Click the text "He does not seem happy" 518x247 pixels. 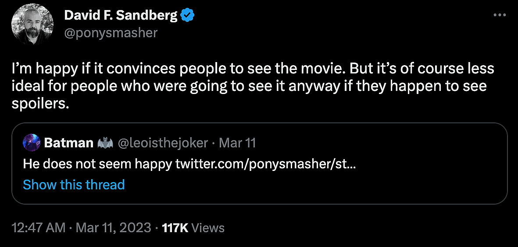pyautogui.click(x=97, y=164)
